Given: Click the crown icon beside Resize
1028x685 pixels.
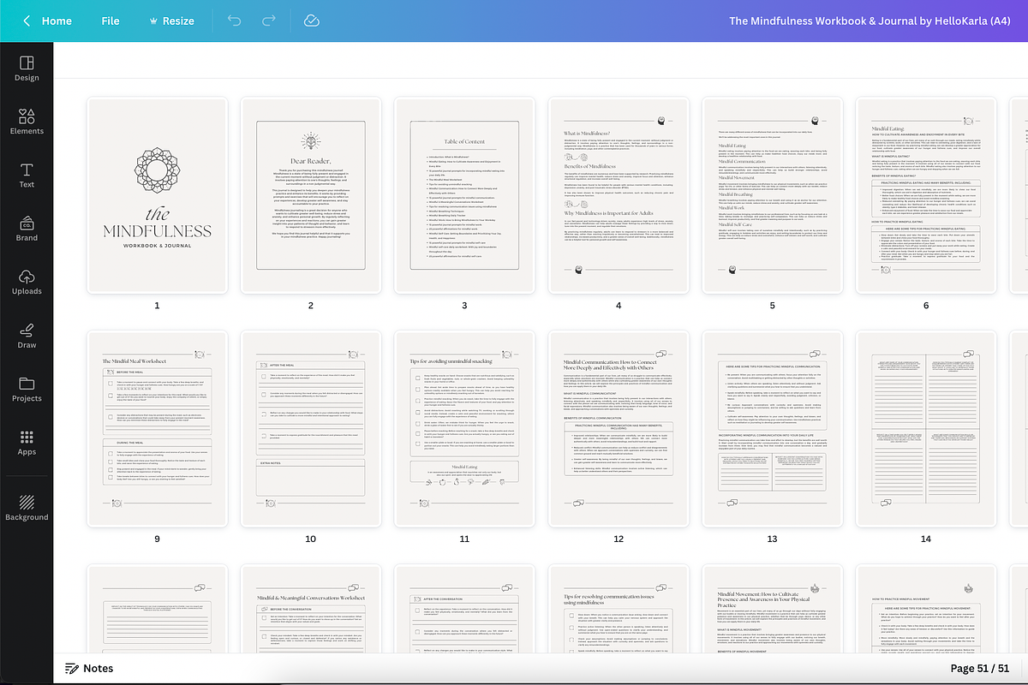Looking at the screenshot, I should coord(152,21).
